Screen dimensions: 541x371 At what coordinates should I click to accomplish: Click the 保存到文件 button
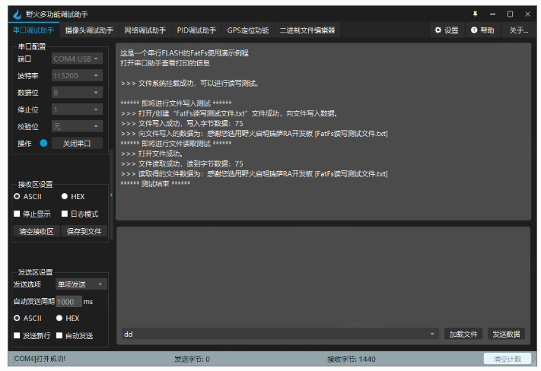pos(84,231)
